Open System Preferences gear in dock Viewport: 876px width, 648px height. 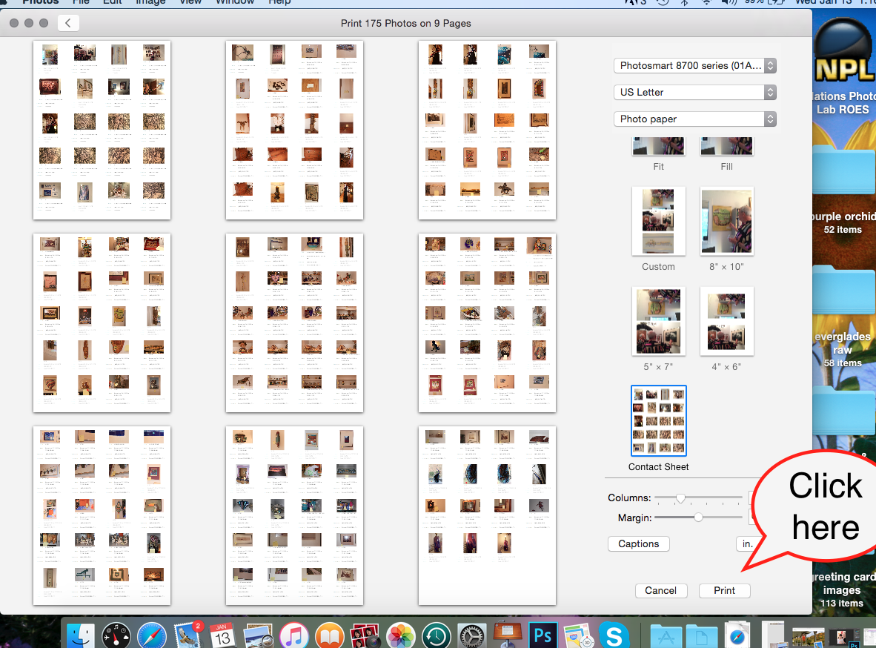[x=472, y=635]
